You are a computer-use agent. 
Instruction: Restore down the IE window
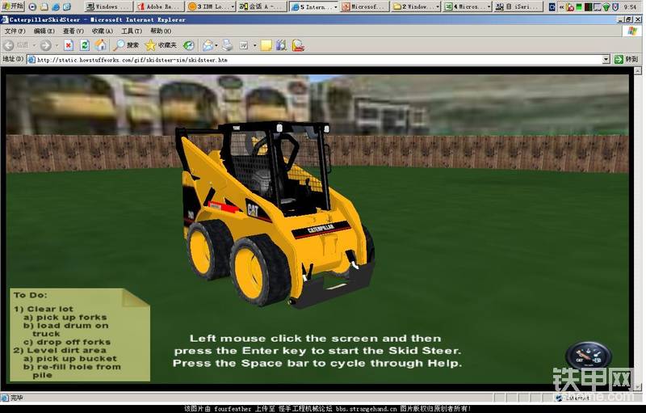pyautogui.click(x=628, y=19)
